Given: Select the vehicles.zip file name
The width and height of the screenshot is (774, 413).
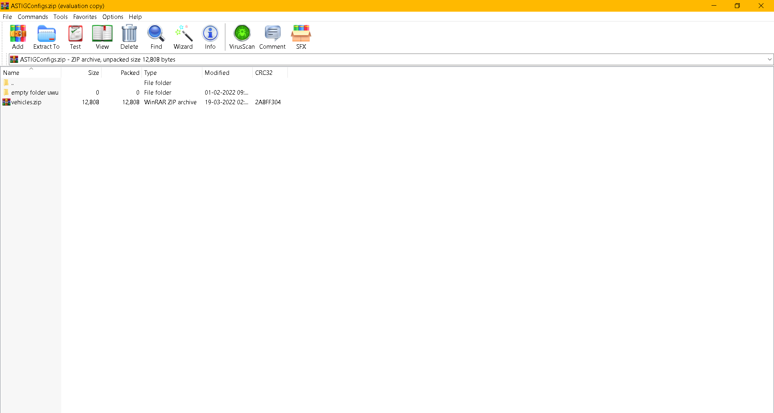Looking at the screenshot, I should tap(26, 102).
